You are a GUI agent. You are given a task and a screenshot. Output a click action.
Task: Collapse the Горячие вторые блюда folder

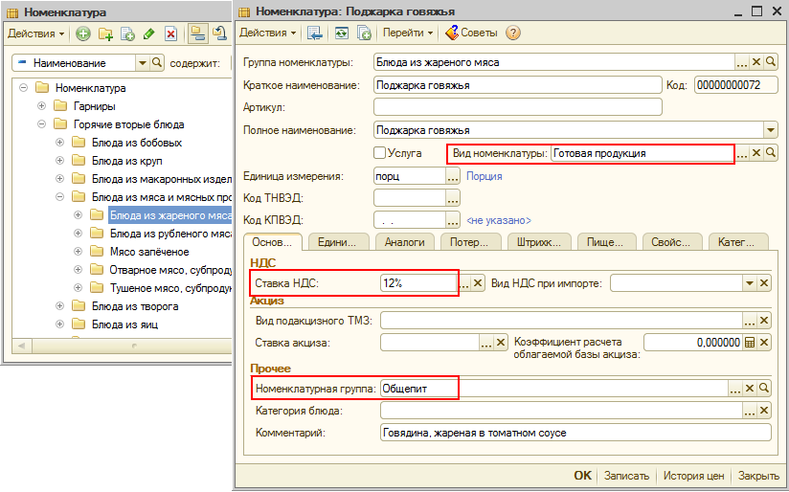pos(41,124)
